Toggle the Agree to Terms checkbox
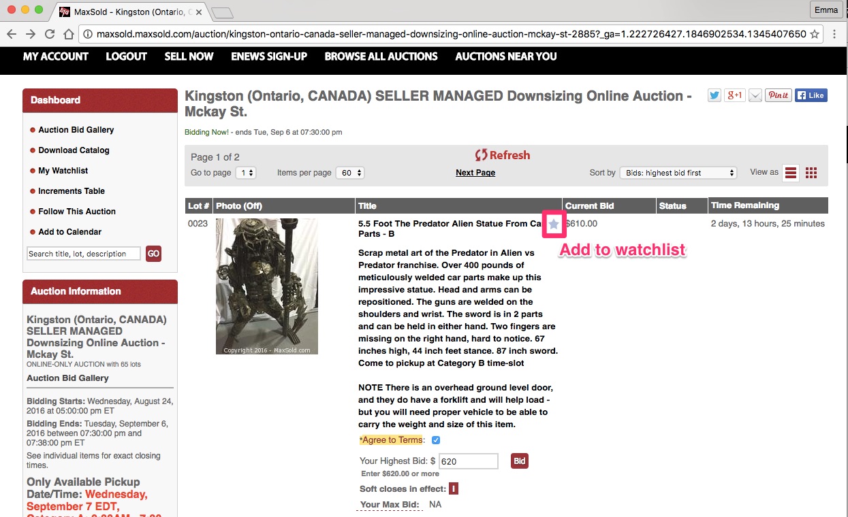The width and height of the screenshot is (848, 517). tap(436, 440)
